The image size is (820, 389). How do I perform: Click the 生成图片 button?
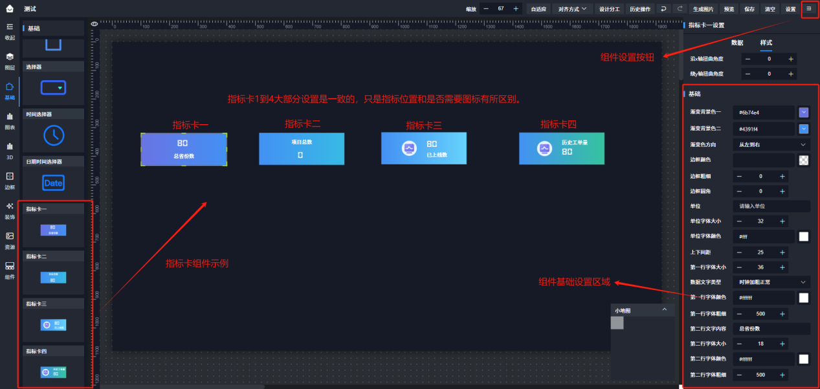coord(704,9)
